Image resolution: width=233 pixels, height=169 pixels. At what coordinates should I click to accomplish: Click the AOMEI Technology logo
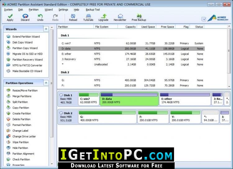pyautogui.click(x=218, y=18)
